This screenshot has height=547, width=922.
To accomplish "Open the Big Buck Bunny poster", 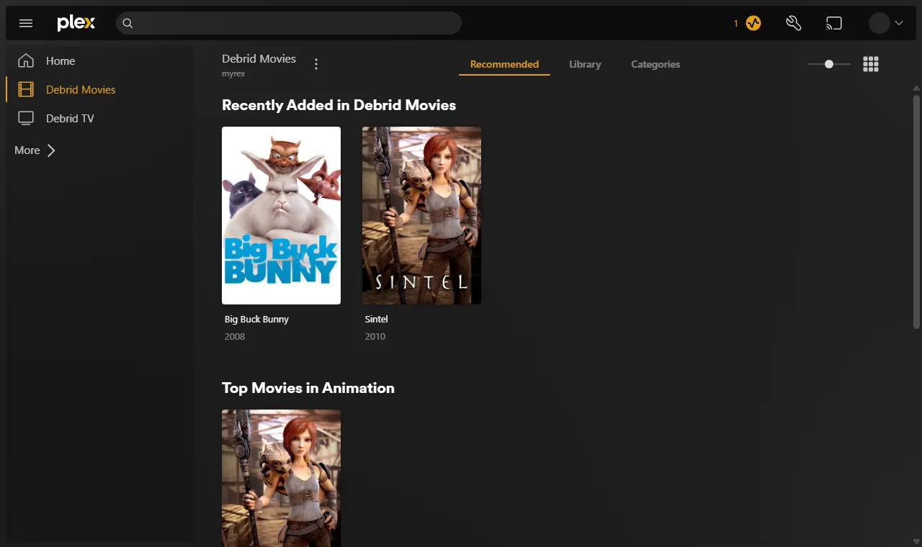I will pyautogui.click(x=281, y=215).
